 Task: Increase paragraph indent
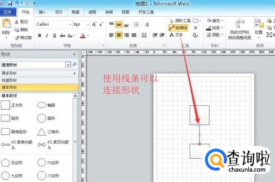162,35
